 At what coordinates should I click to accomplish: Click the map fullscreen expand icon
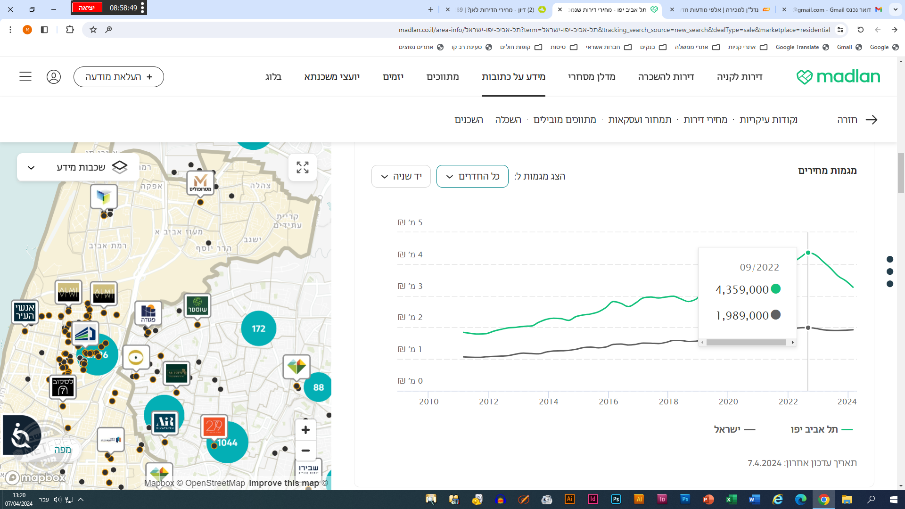coord(302,167)
